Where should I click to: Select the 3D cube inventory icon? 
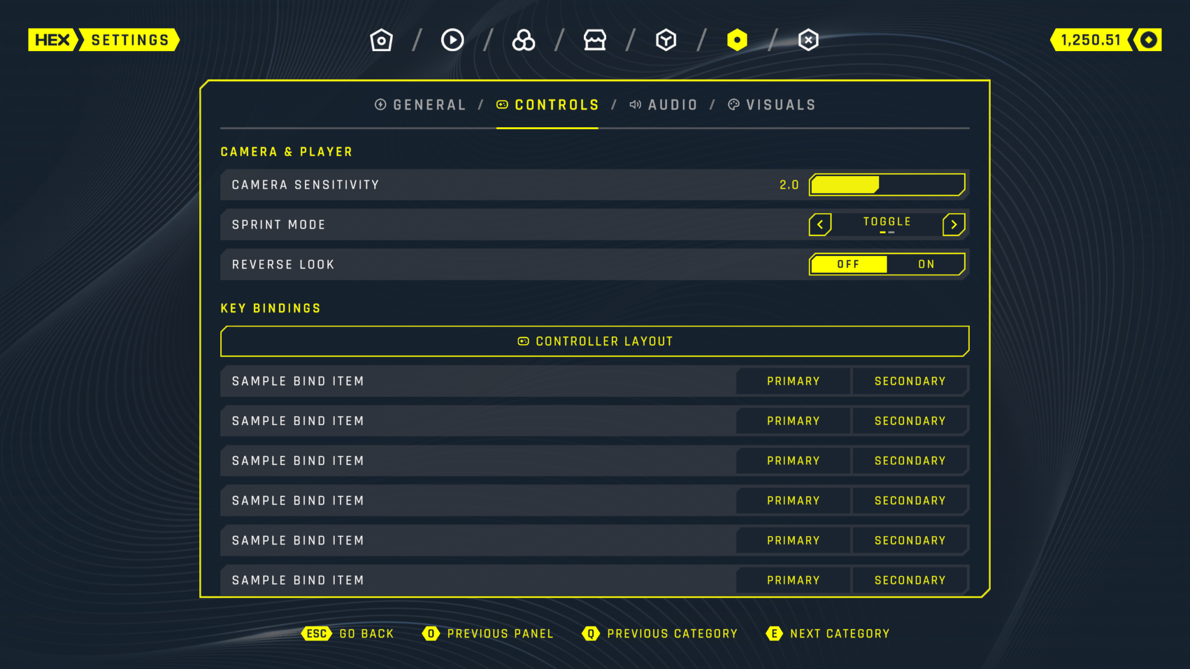666,40
